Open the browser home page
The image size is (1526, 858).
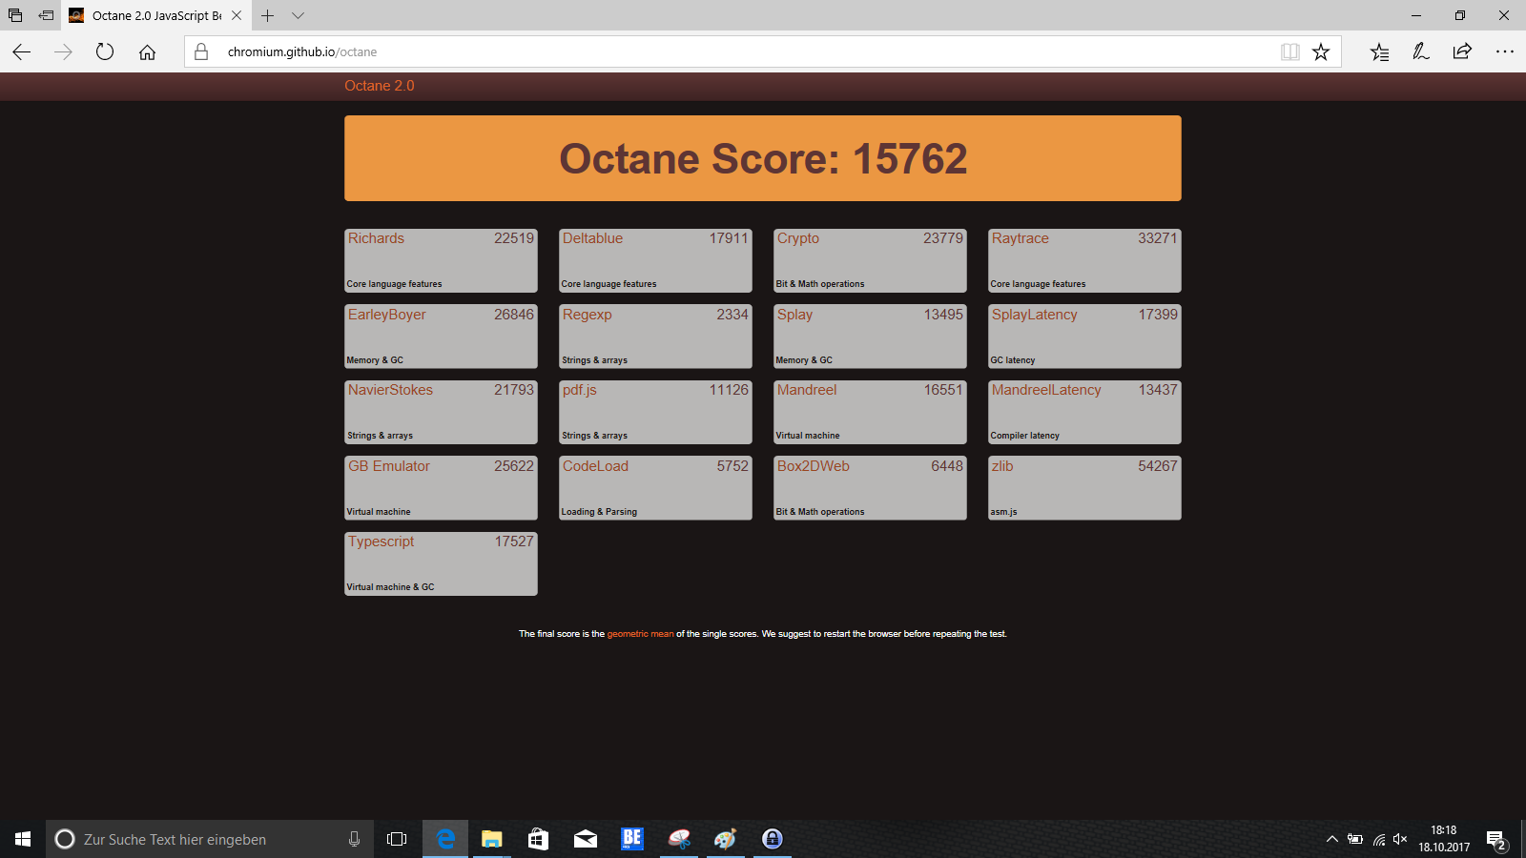click(x=147, y=51)
